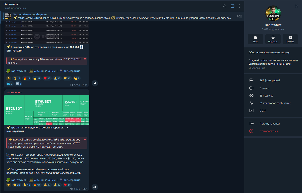Toggle heart reaction with 12 on BitMine post
302x193 pixels.
(47, 78)
